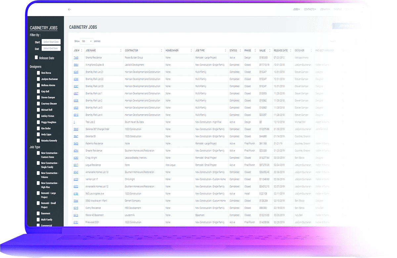Screen dimensions: 397x258
Task: Select the N Highland Duplex B cell
Action: (104, 65)
